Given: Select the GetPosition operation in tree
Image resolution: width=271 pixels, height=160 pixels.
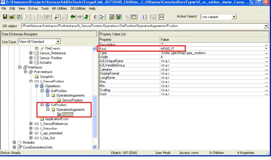Looking at the screenshot, I should click(x=59, y=91).
